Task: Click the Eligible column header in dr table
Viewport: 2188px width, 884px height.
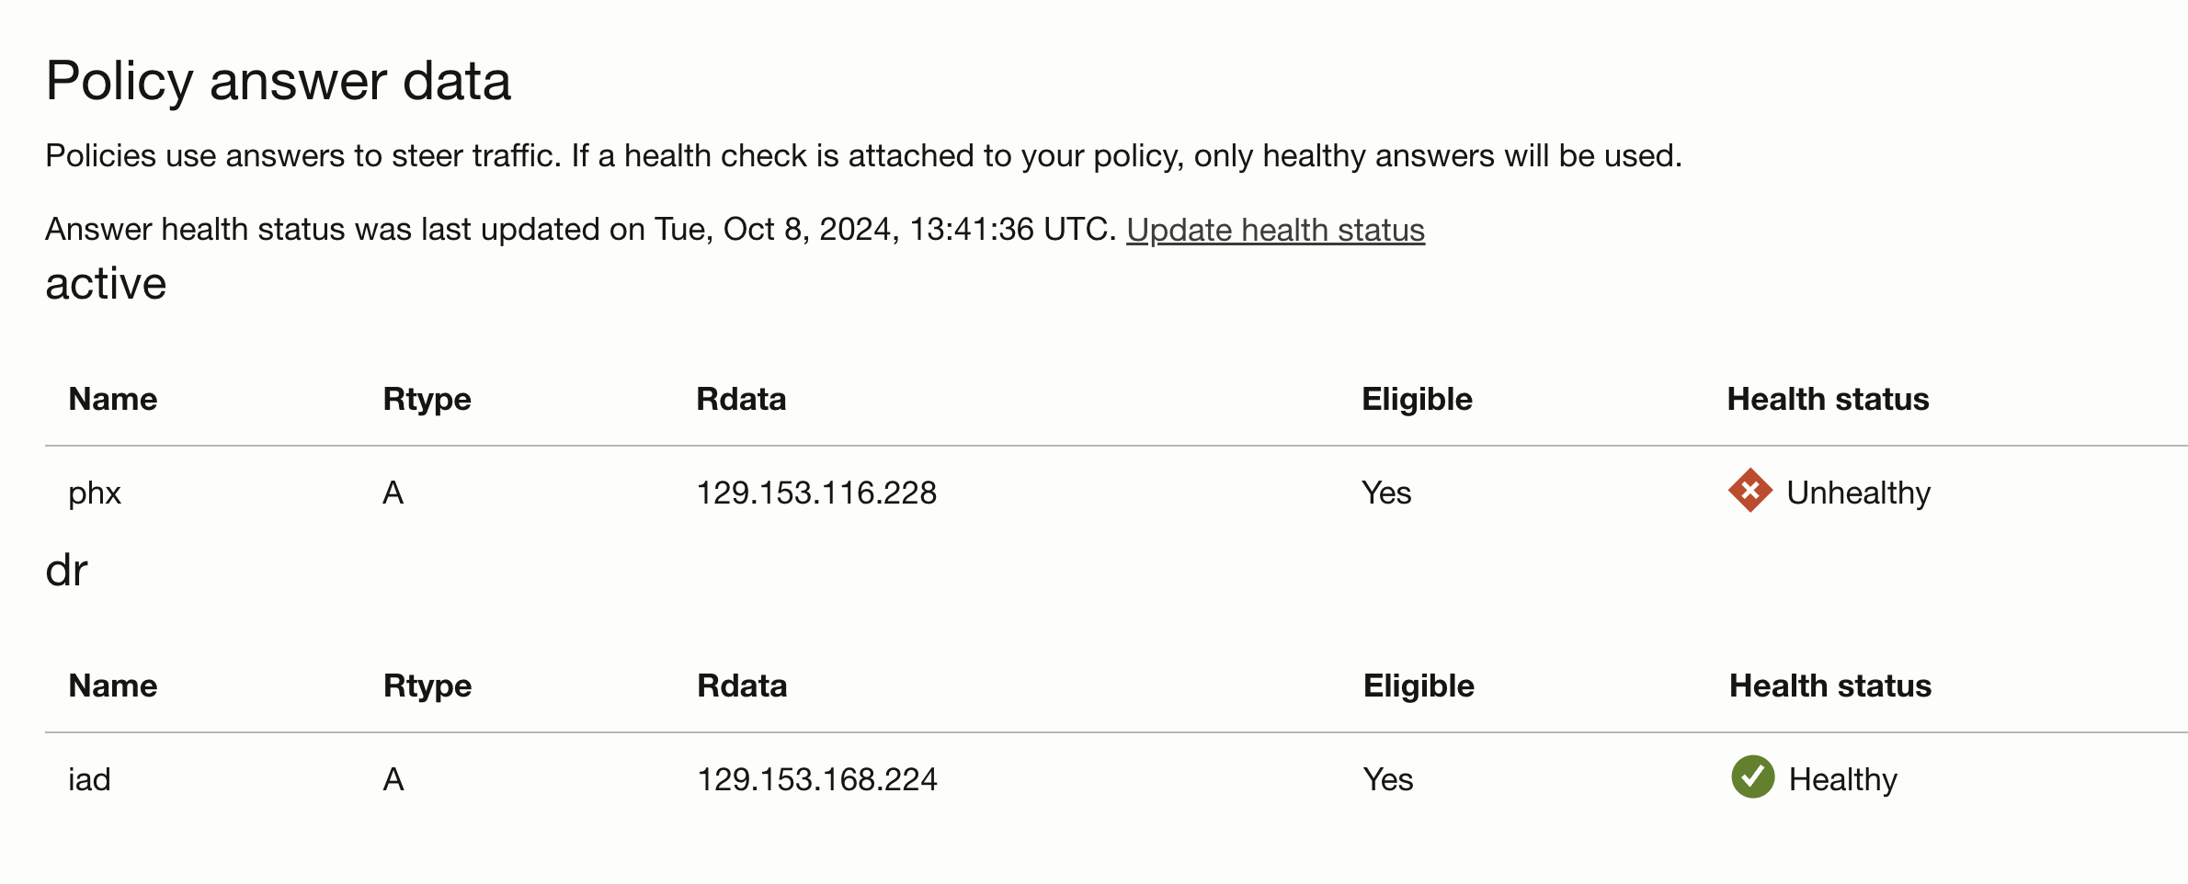Action: click(1419, 686)
